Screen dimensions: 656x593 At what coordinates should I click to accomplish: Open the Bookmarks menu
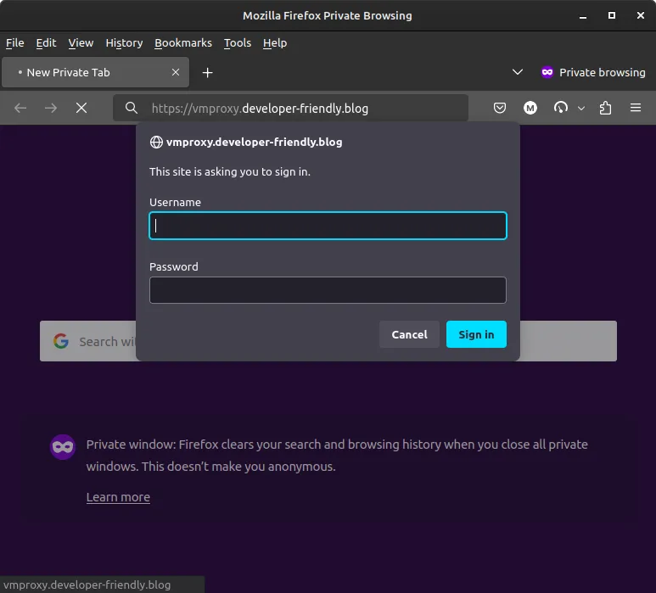(x=183, y=43)
